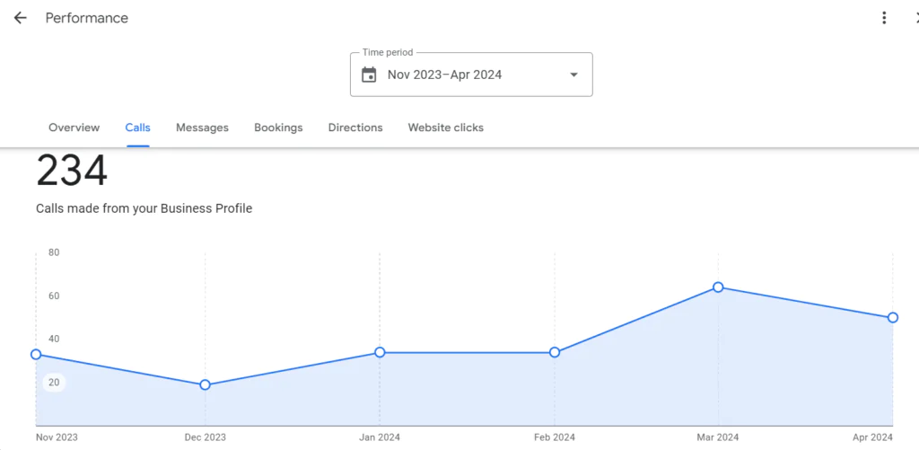Select the Calls tab
Viewport: 919px width, 450px height.
coord(137,128)
